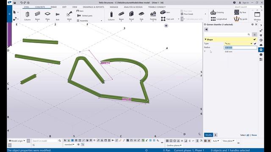This screenshot has height=152, width=271.
Task: Click the Pour break command
Action: [187, 14]
